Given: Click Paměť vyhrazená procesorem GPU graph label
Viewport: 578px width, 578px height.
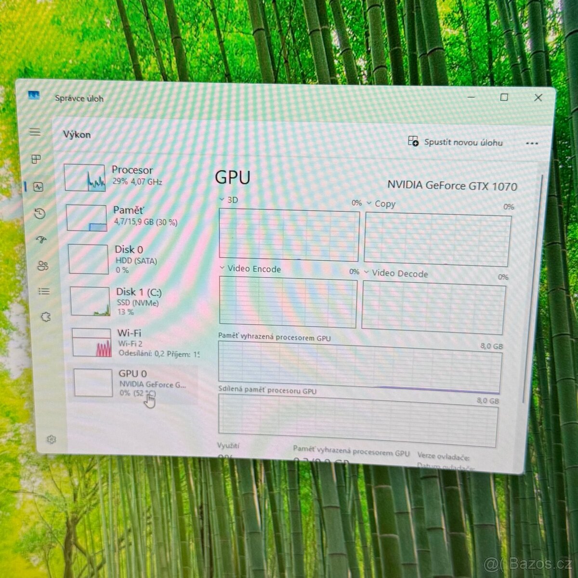Looking at the screenshot, I should pyautogui.click(x=275, y=337).
